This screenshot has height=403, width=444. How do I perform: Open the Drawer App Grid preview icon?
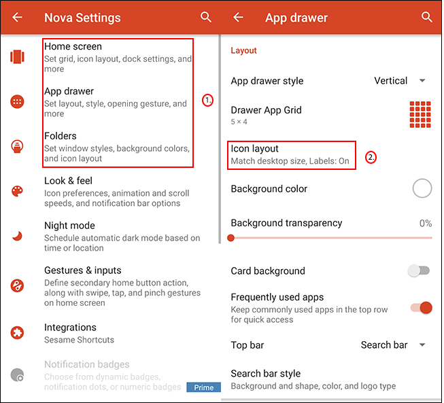(x=420, y=115)
